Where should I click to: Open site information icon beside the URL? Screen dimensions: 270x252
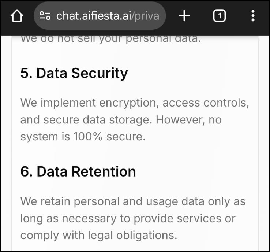(x=45, y=16)
